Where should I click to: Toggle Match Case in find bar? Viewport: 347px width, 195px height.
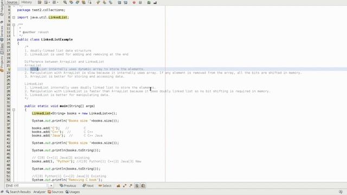pyautogui.click(x=118, y=186)
